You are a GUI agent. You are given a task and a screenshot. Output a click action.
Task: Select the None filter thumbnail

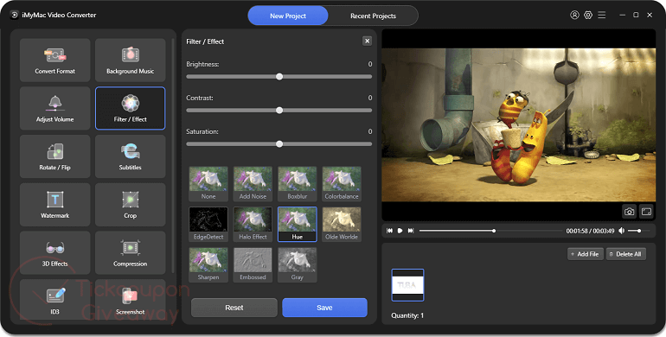pos(208,184)
